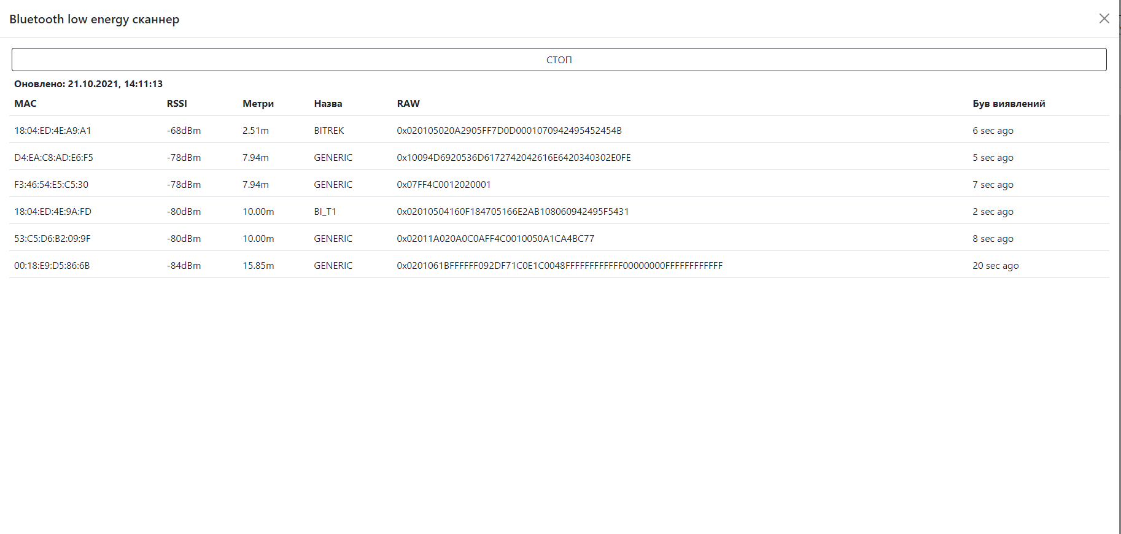Select MAC address 53:C5:D6:B2:09:9F
The height and width of the screenshot is (534, 1121).
(x=52, y=238)
